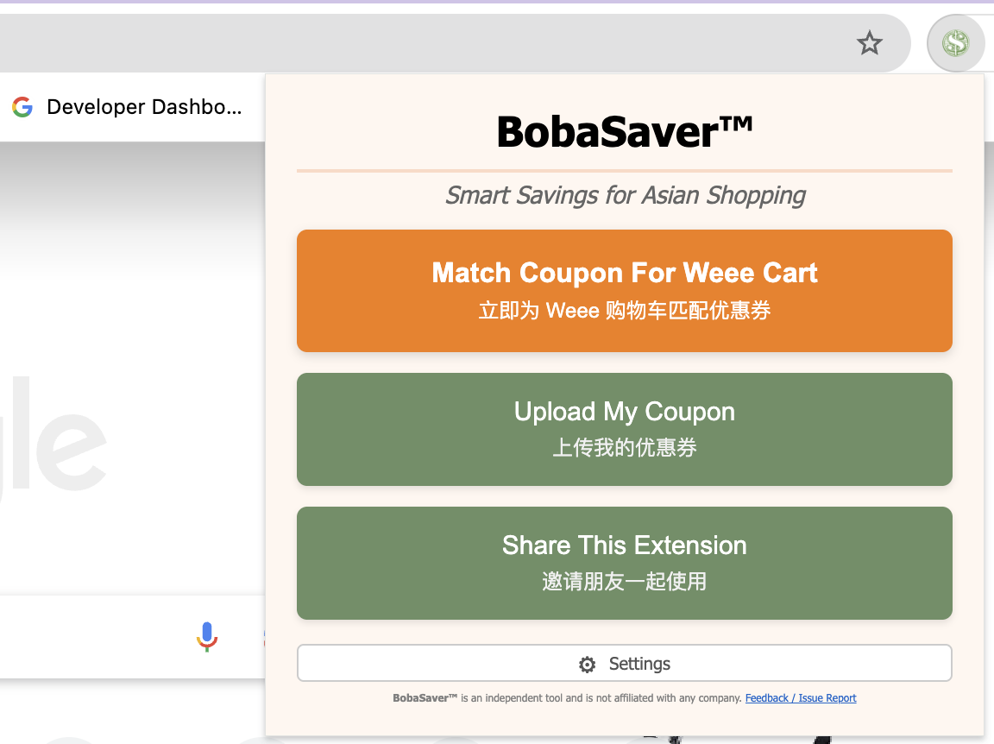Start voice search with the microphone icon

point(207,636)
